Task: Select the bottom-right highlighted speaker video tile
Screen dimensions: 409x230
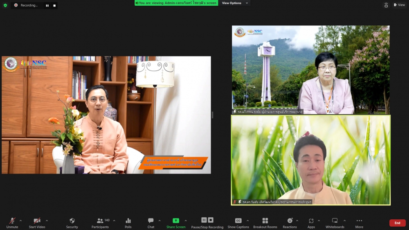Action: (x=311, y=160)
